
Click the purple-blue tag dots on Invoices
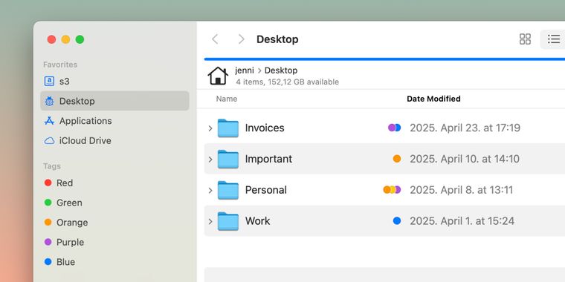tap(394, 128)
